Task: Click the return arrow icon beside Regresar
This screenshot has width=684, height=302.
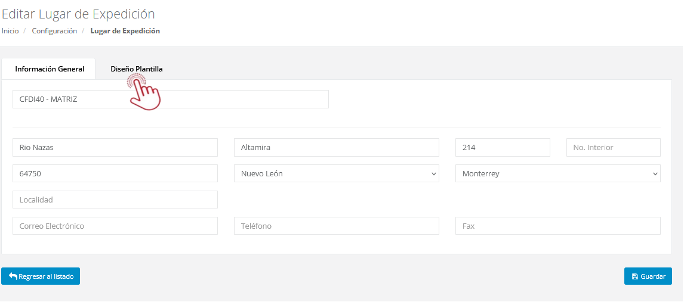Action: (x=13, y=276)
